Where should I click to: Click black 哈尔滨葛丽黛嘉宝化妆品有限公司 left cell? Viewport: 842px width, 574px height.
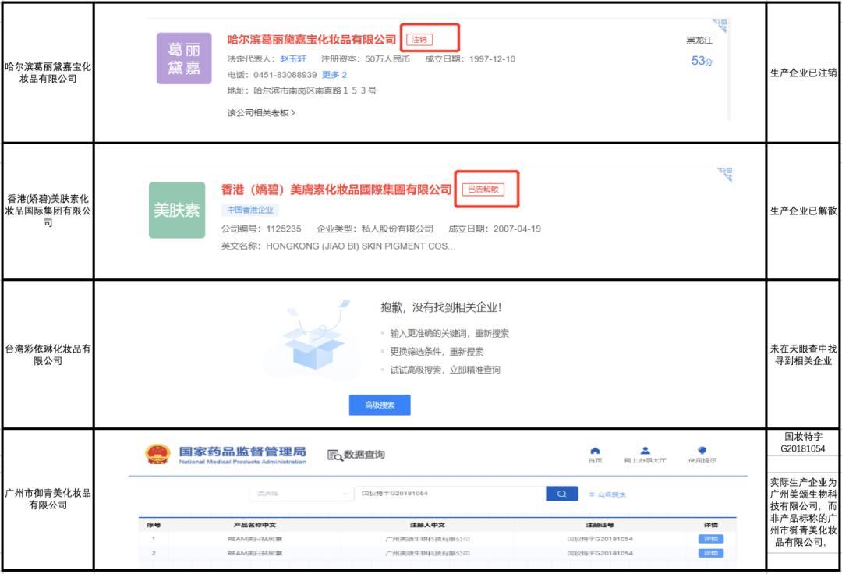(x=48, y=73)
